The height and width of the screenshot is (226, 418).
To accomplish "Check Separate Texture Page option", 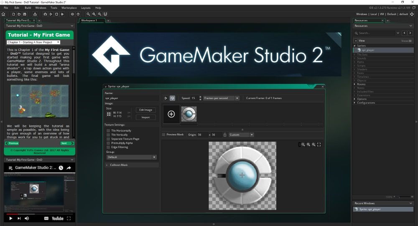I will pos(108,139).
